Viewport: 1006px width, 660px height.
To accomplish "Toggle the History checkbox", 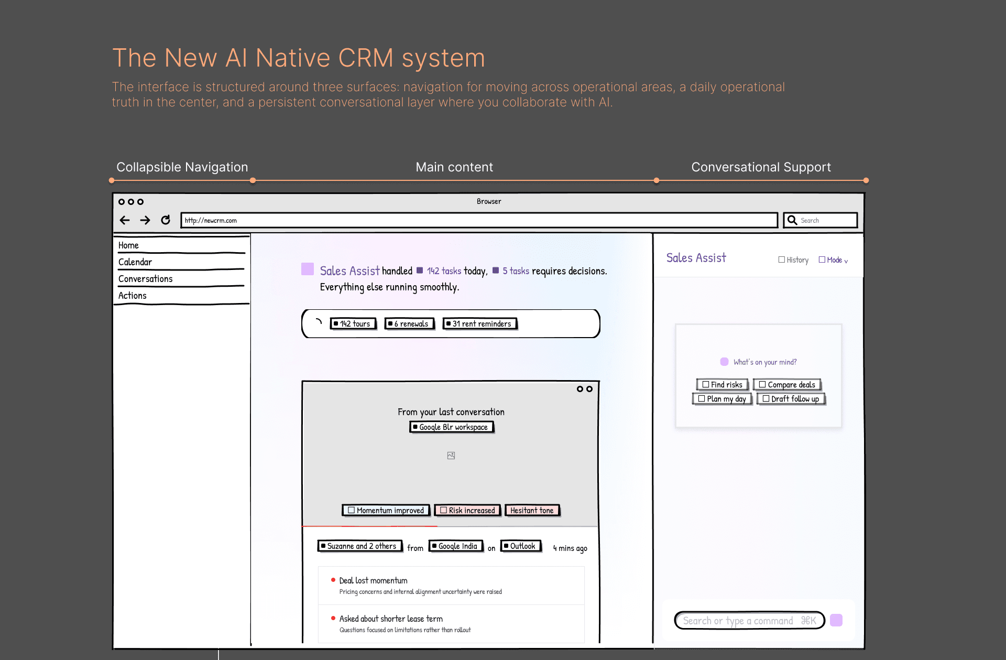I will 782,259.
